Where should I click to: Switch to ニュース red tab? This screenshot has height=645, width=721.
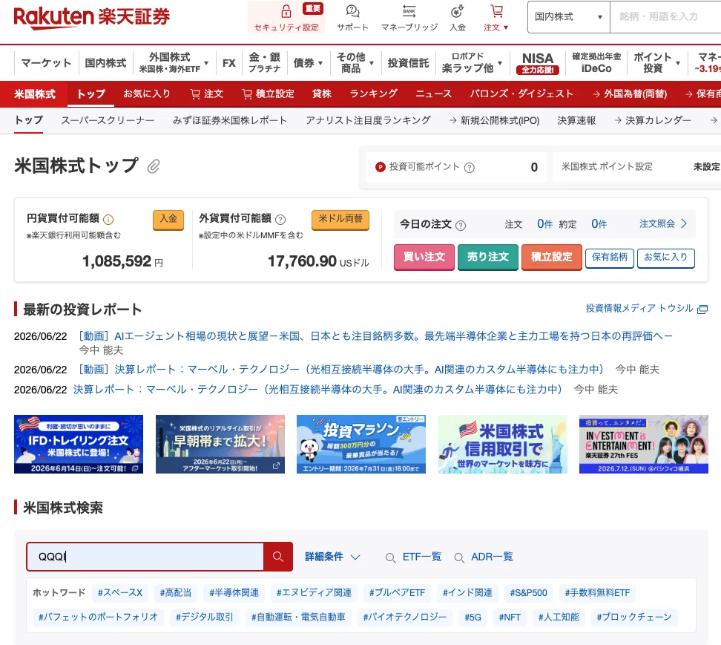click(434, 94)
